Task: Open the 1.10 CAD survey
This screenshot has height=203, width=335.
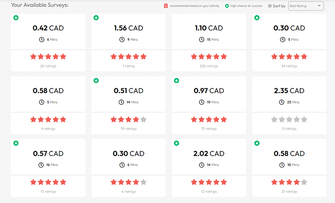Action: [209, 28]
